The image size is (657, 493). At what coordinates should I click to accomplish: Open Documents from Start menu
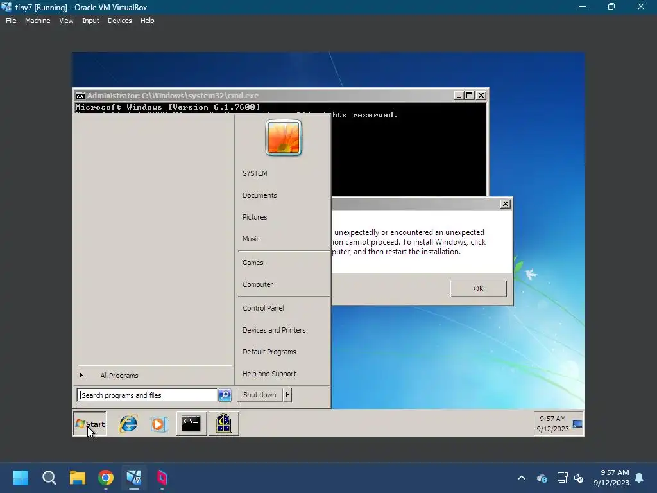(260, 195)
